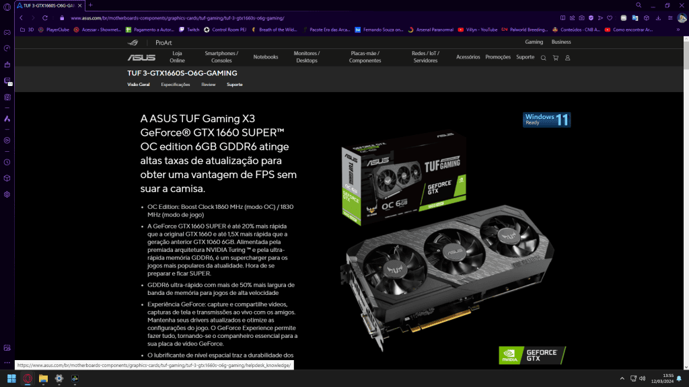Viewport: 689px width, 387px height.
Task: Click the padlock site security icon
Action: tap(62, 18)
